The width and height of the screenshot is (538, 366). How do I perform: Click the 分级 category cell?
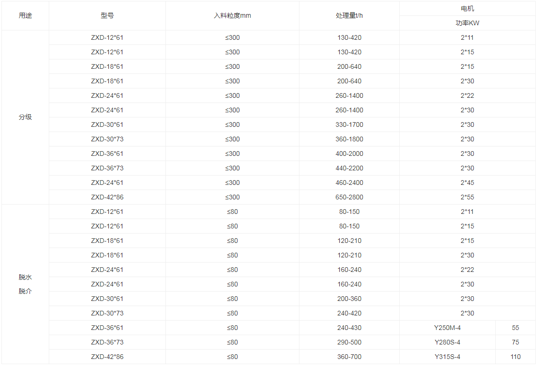coord(25,117)
